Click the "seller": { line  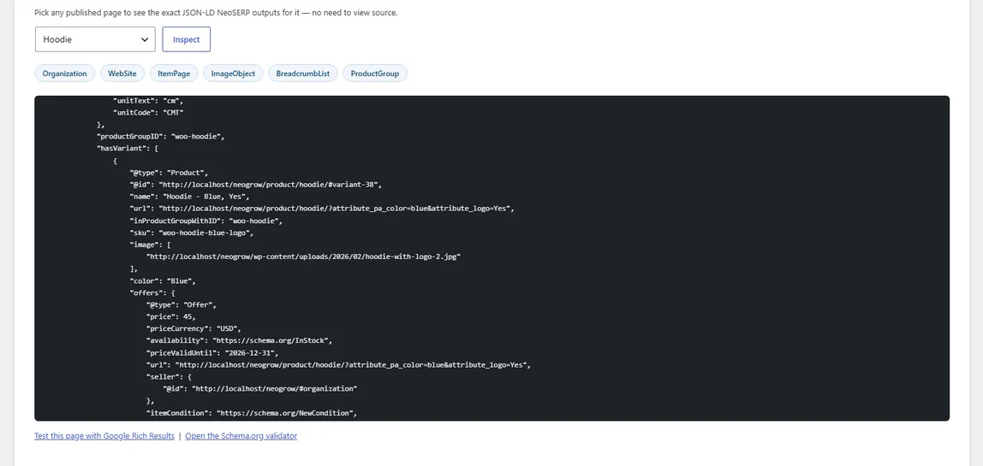pyautogui.click(x=169, y=376)
